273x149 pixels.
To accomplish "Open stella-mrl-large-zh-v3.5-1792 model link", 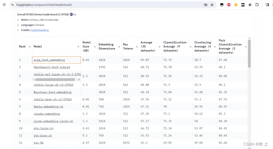I will [x=57, y=74].
